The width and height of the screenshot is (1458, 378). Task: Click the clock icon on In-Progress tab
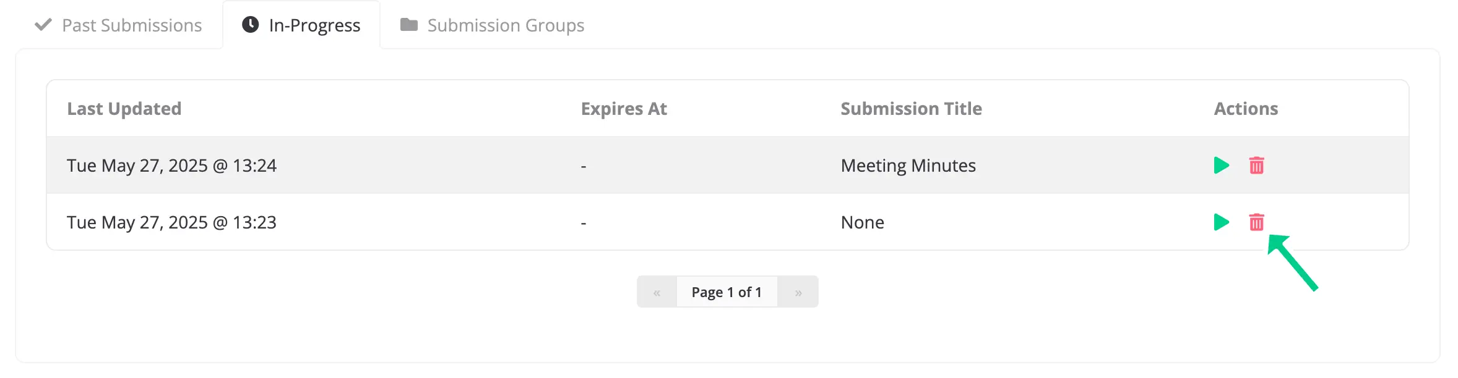[x=250, y=25]
